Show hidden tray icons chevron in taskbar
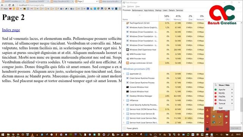 (x=217, y=134)
